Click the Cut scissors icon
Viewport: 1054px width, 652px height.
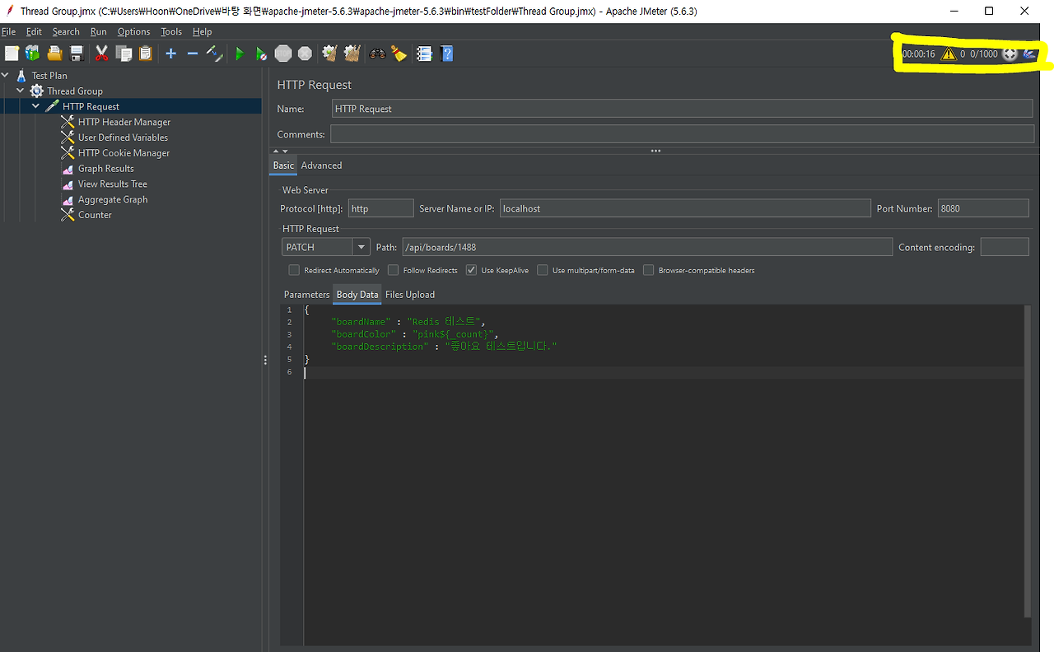pos(102,54)
